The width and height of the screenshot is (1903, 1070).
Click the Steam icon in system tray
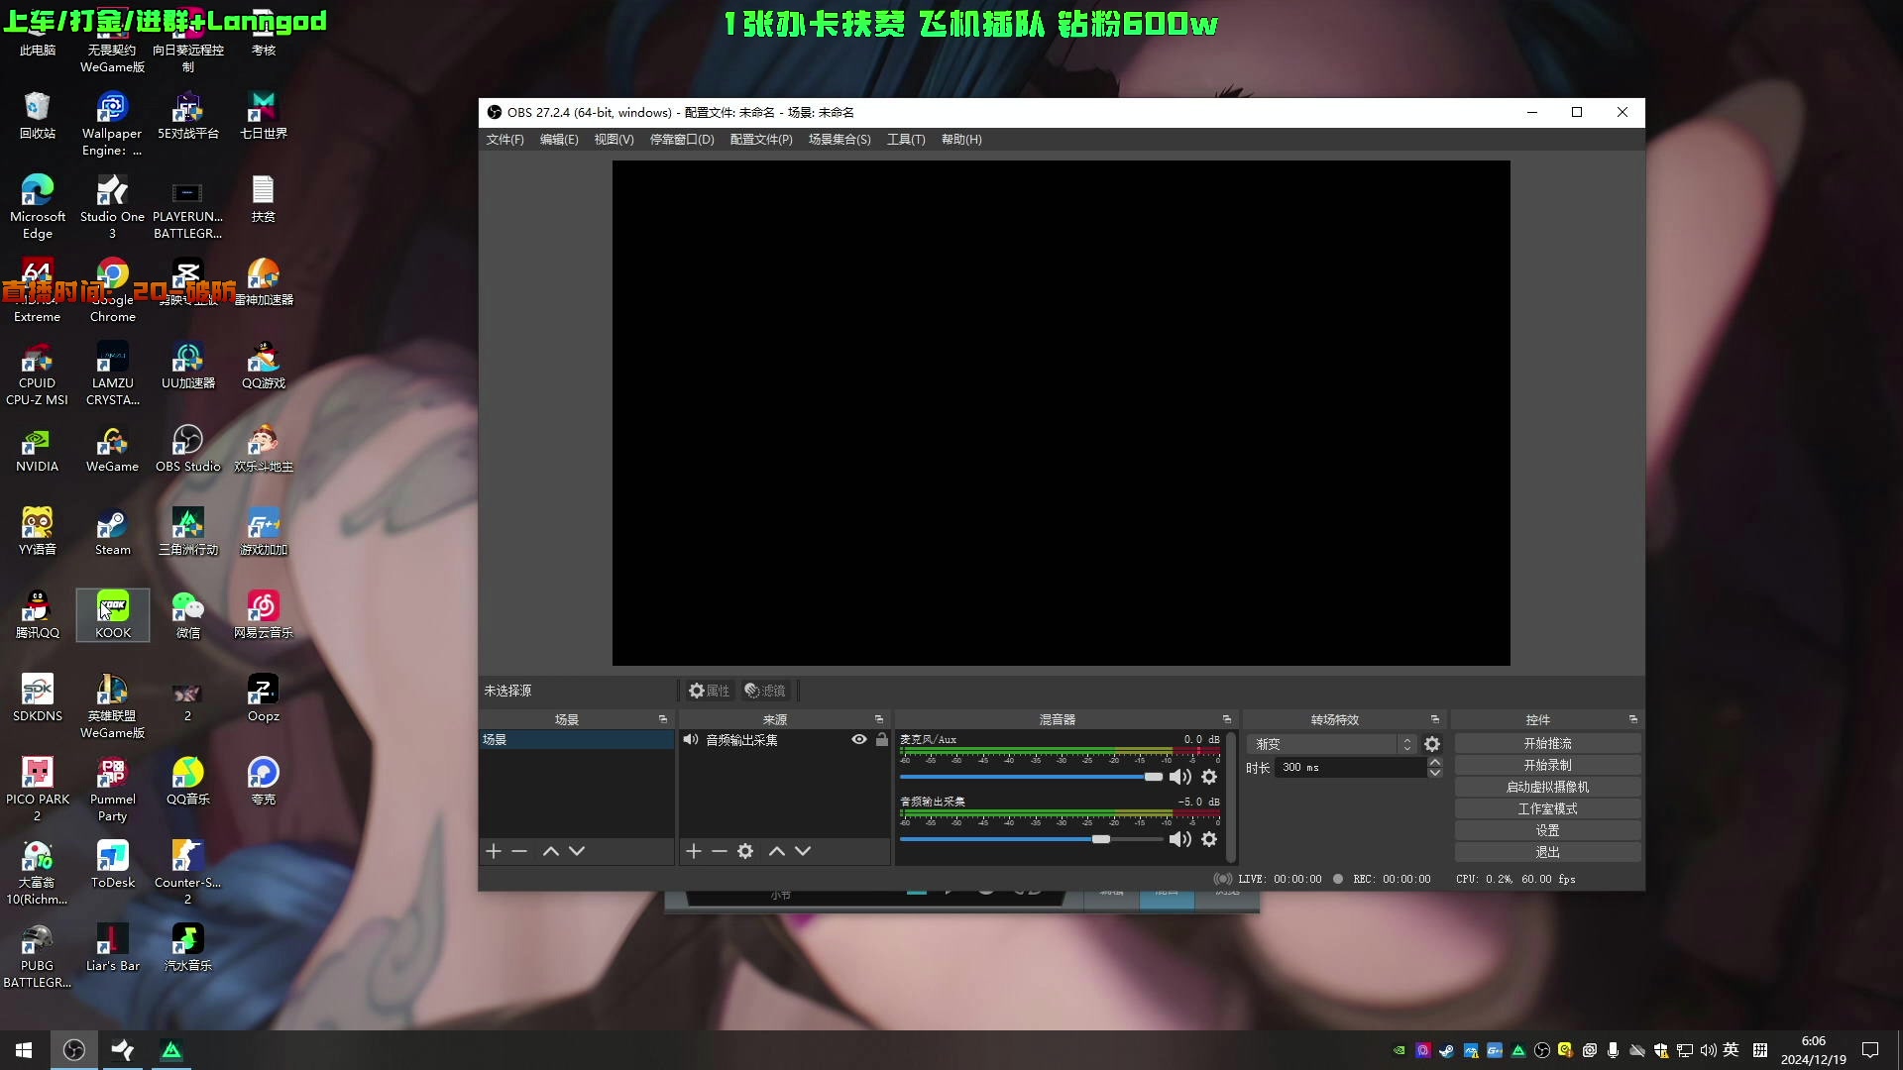tap(1447, 1050)
